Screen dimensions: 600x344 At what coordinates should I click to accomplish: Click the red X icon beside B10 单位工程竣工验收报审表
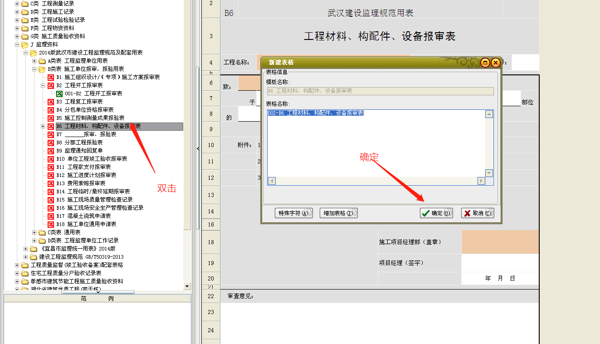coord(51,159)
